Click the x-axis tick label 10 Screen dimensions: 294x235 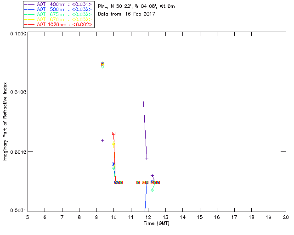click(113, 218)
